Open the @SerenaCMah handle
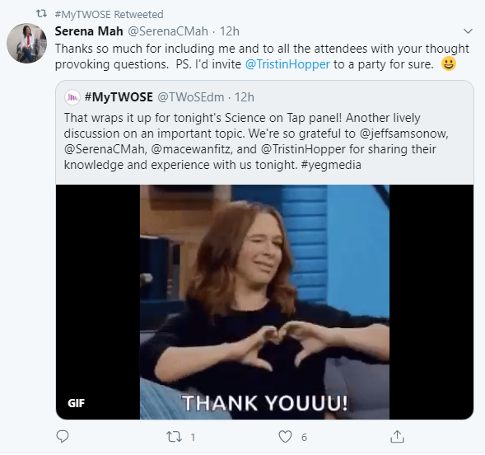Image resolution: width=485 pixels, height=455 pixels. [x=168, y=31]
